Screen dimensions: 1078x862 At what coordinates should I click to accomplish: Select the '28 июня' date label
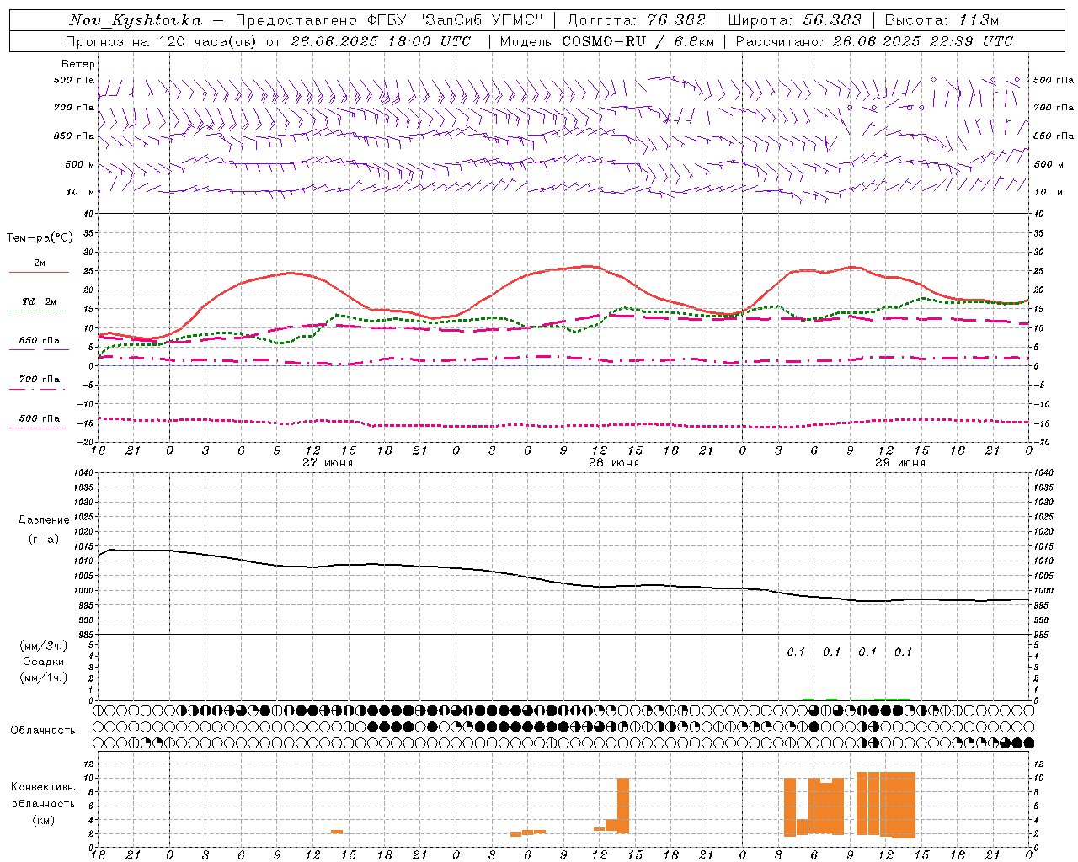pyautogui.click(x=614, y=463)
